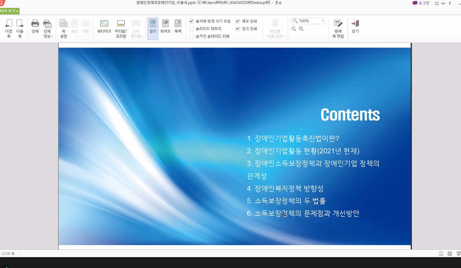Go to previous page (이전 쪽)
Screen dimensions: 461x268
point(9,28)
